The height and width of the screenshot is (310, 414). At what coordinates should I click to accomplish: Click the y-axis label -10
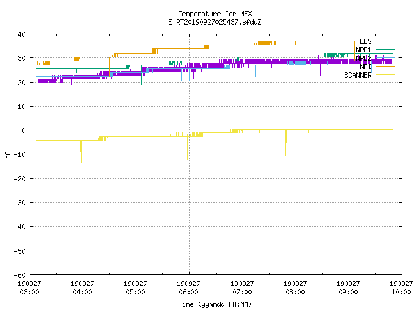pos(20,154)
